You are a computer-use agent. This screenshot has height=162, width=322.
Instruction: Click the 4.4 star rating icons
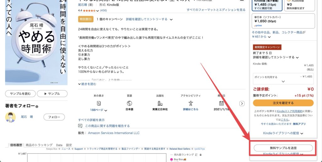89,10
